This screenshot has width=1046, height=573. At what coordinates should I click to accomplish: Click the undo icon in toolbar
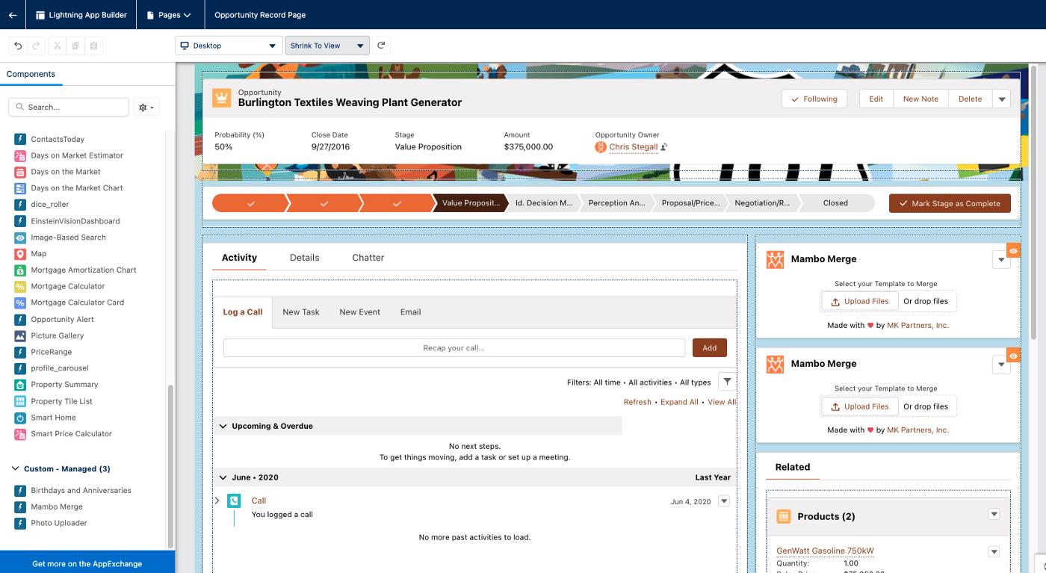[19, 46]
